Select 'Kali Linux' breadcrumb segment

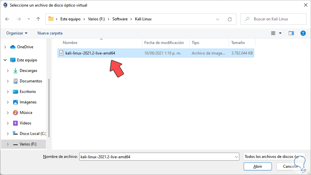pyautogui.click(x=143, y=19)
